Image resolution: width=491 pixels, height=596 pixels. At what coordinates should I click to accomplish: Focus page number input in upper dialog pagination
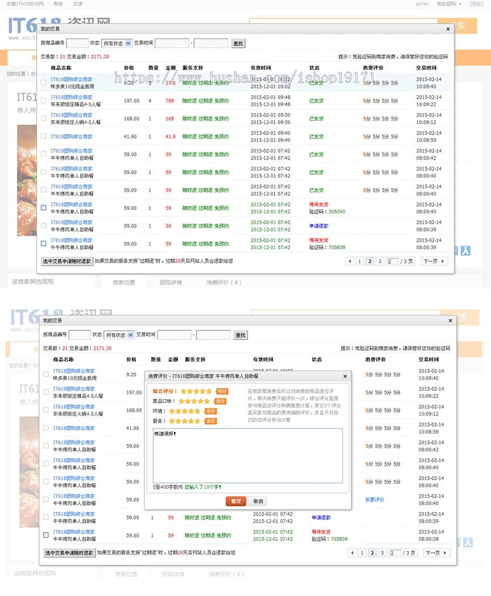click(393, 261)
